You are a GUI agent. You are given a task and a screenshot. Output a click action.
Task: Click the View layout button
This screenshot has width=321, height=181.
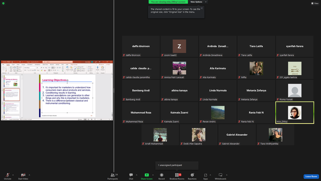click(315, 4)
